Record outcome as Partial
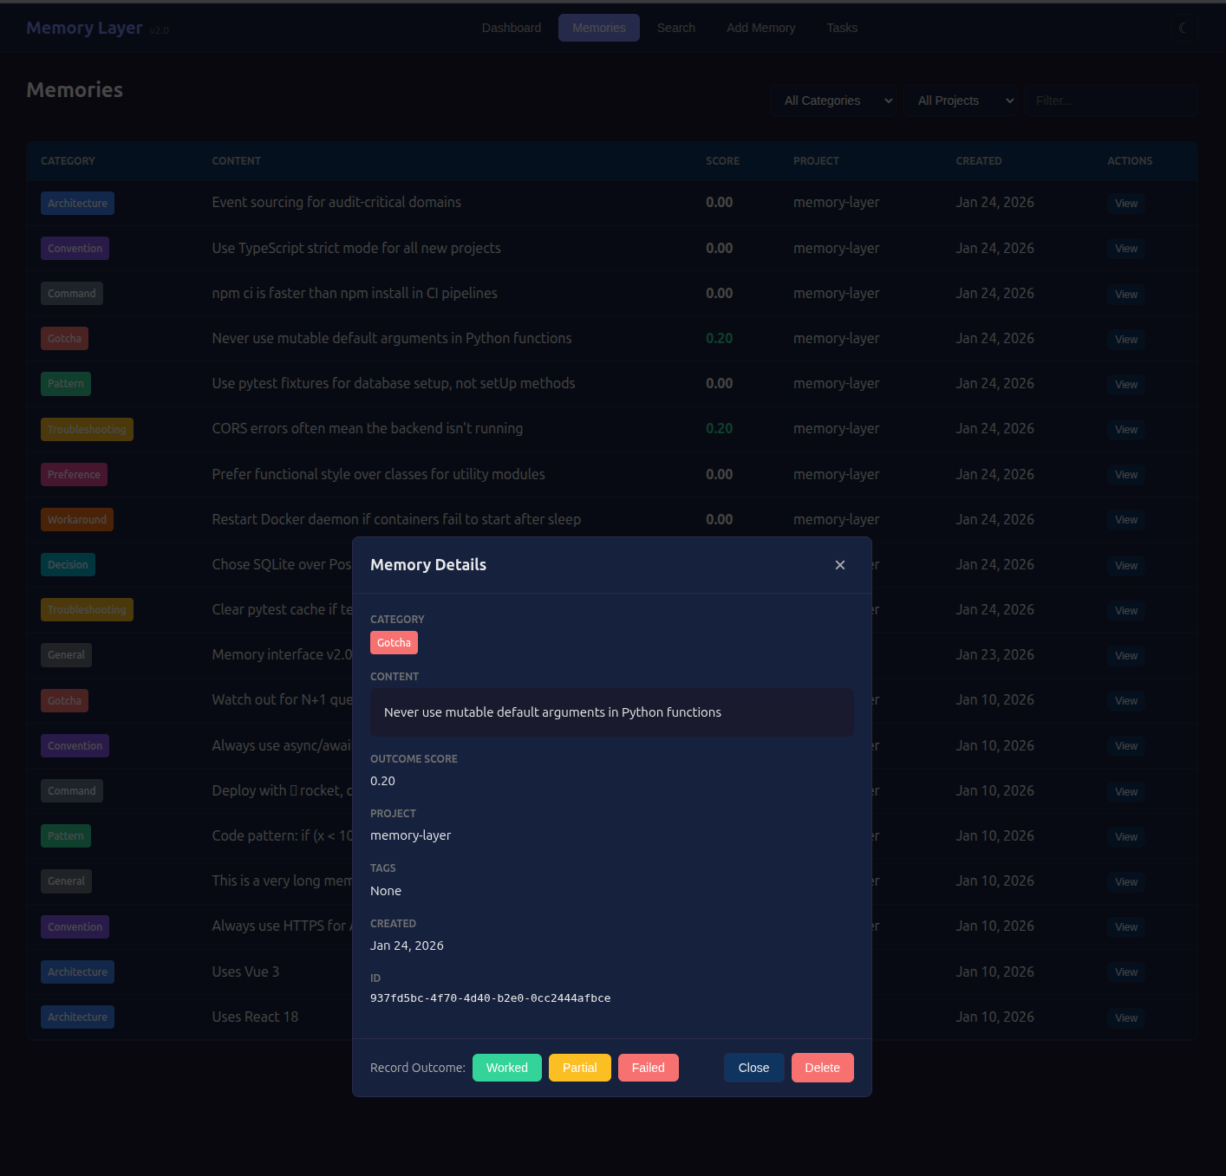Screen dimensions: 1226x1176 coord(580,1068)
